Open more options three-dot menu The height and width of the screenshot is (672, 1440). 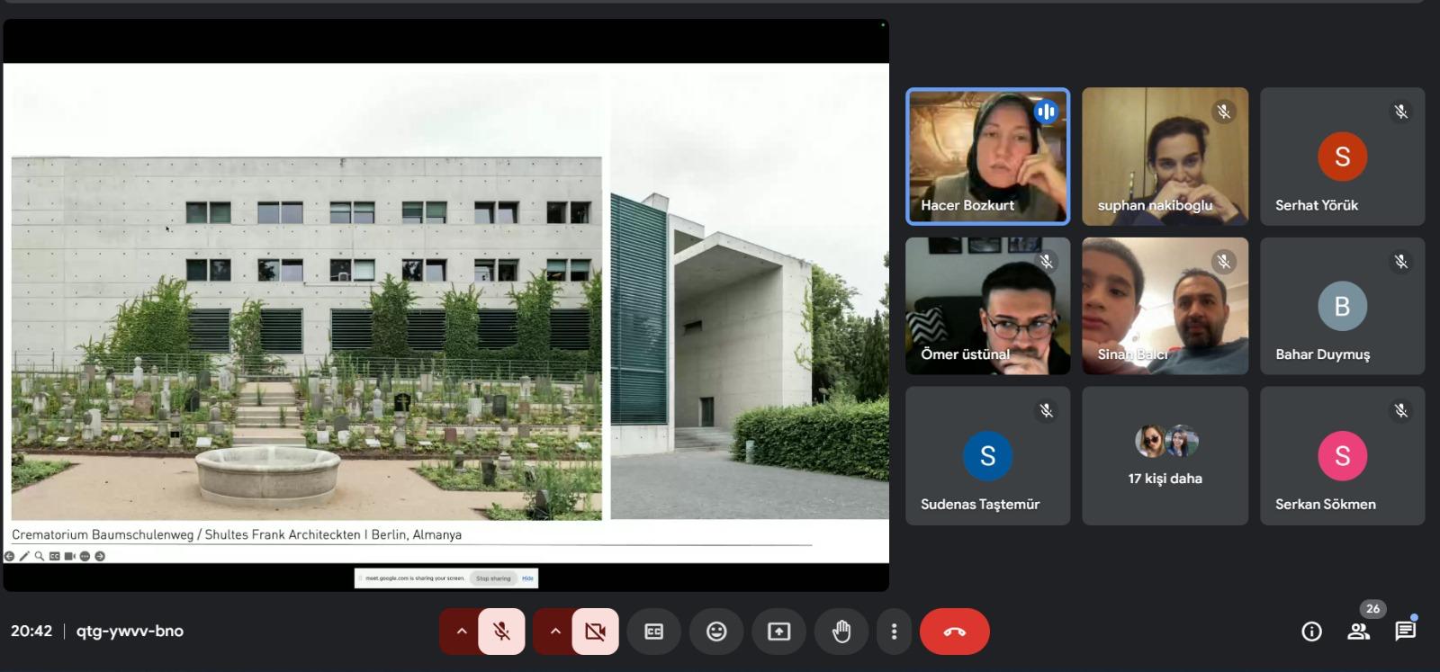coord(894,632)
